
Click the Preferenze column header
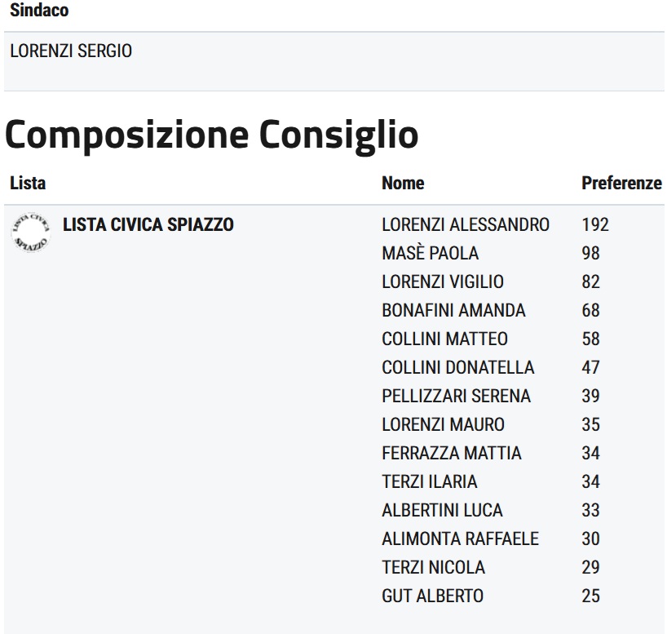(x=621, y=183)
